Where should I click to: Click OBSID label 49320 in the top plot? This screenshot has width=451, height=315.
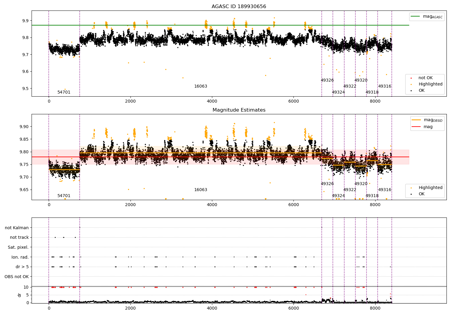point(361,80)
